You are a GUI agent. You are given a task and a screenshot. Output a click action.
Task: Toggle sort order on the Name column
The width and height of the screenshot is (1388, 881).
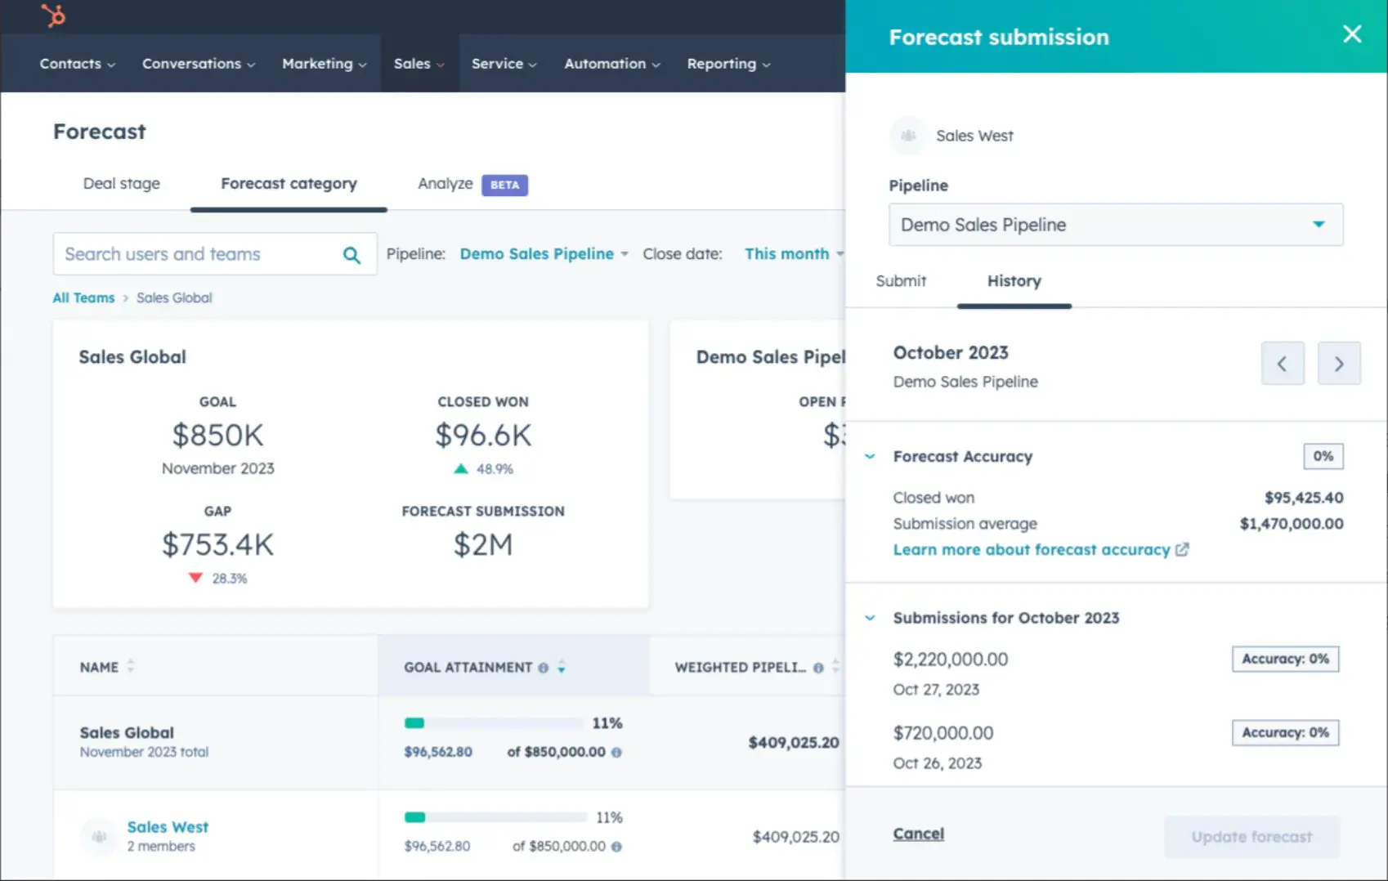point(130,667)
